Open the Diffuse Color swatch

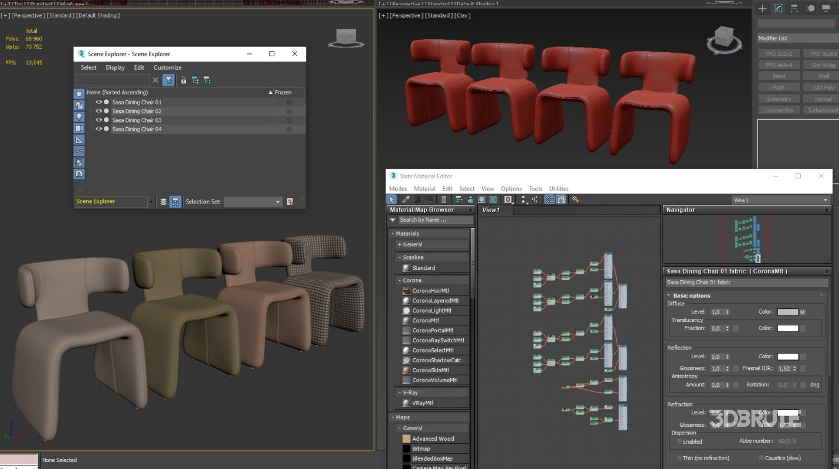[787, 312]
